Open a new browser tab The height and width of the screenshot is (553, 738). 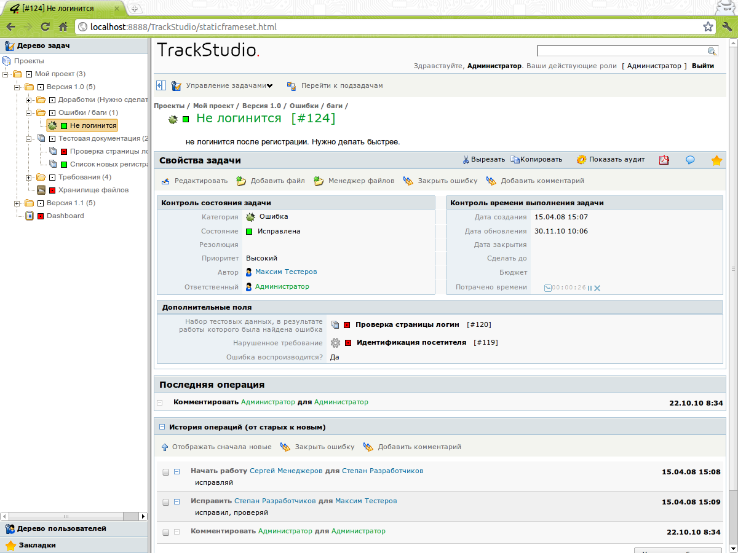click(x=135, y=9)
